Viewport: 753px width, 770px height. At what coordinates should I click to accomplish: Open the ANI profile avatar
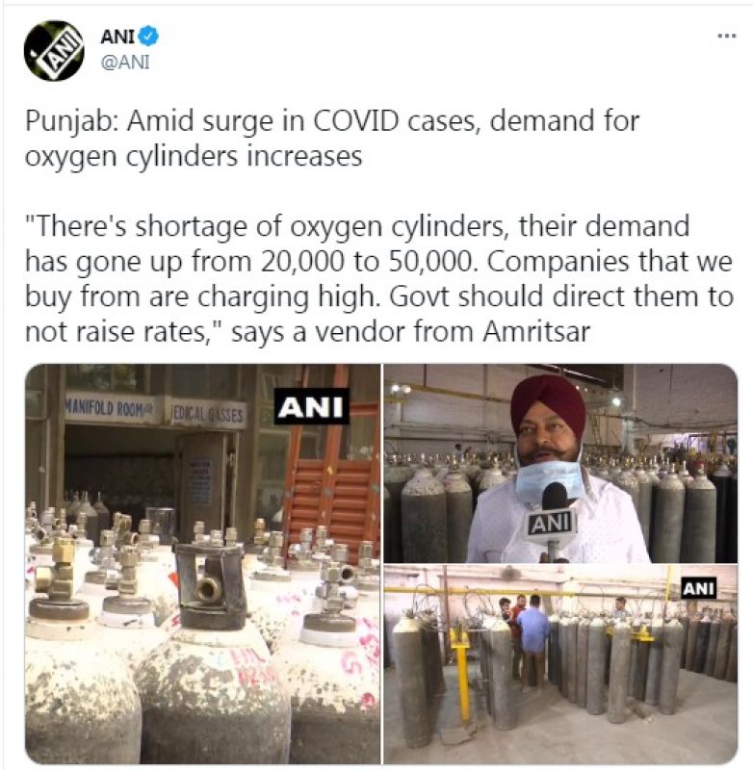54,51
